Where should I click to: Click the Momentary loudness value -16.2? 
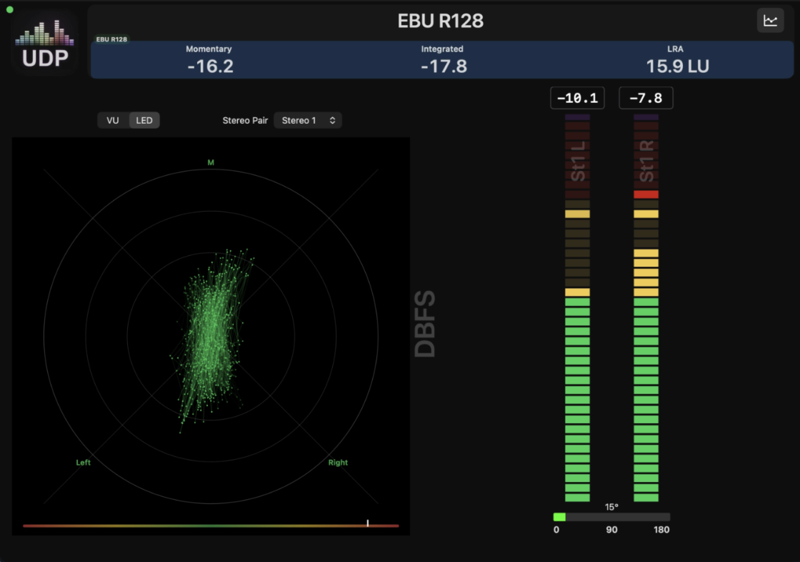210,66
